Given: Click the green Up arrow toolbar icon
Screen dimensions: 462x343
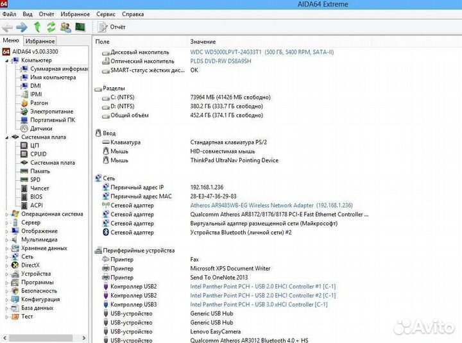Looking at the screenshot, I should (x=37, y=27).
